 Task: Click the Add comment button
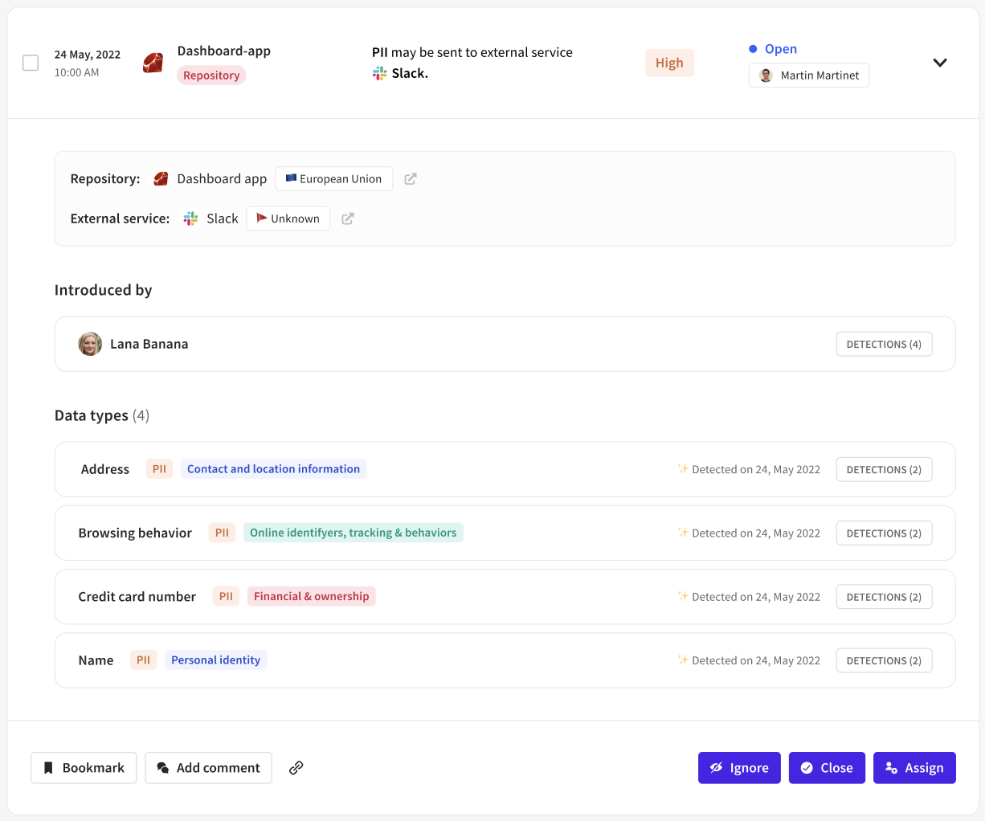208,768
